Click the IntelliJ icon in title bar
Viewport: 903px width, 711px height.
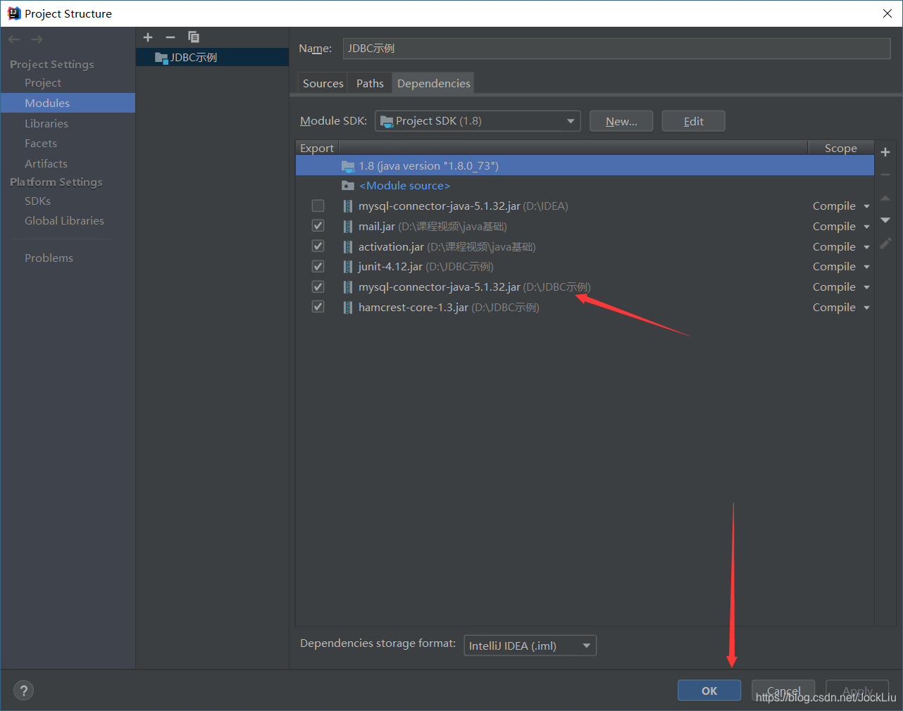[14, 13]
